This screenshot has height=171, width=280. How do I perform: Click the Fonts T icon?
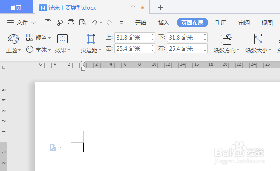[x=30, y=50]
